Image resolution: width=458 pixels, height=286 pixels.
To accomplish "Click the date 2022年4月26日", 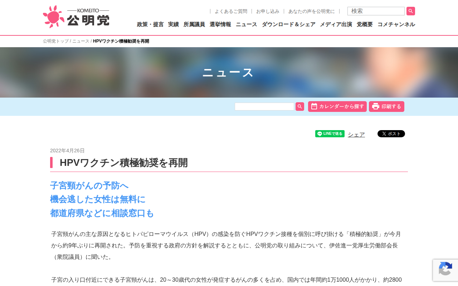I will 67,151.
